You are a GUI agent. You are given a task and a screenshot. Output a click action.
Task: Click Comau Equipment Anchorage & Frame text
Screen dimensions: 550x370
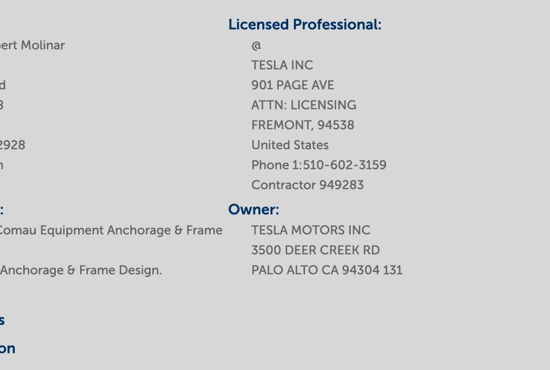(x=111, y=230)
